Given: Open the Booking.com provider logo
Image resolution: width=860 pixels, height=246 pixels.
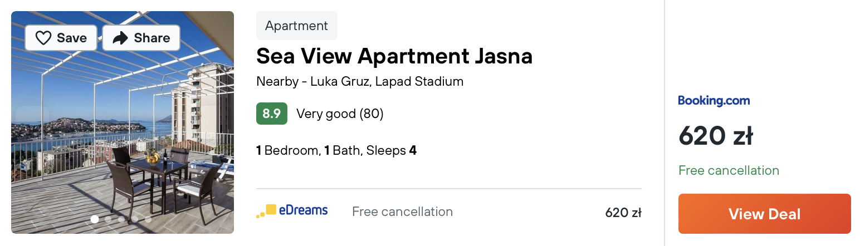Looking at the screenshot, I should 714,101.
